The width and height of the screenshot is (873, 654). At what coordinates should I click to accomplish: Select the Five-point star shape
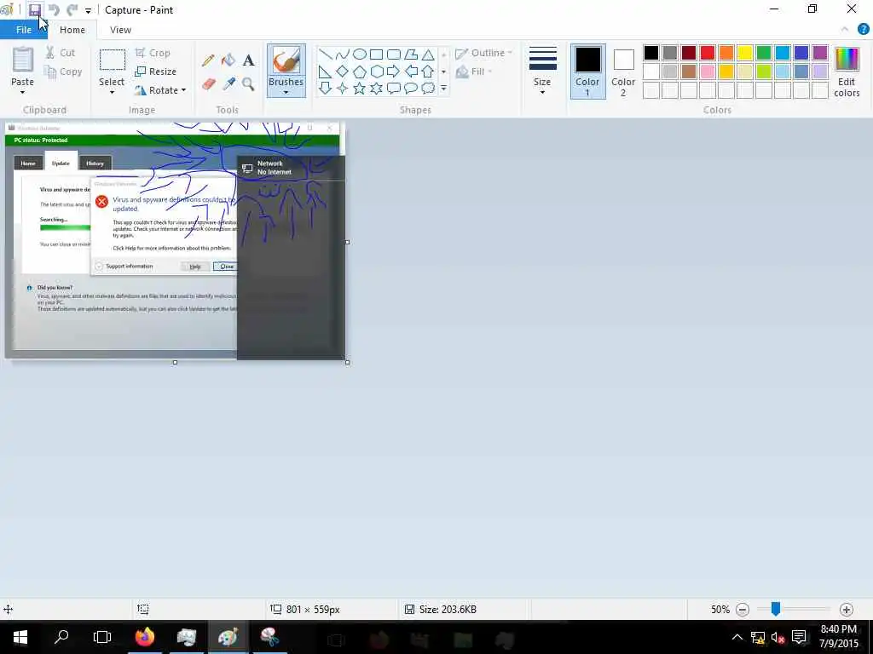360,88
